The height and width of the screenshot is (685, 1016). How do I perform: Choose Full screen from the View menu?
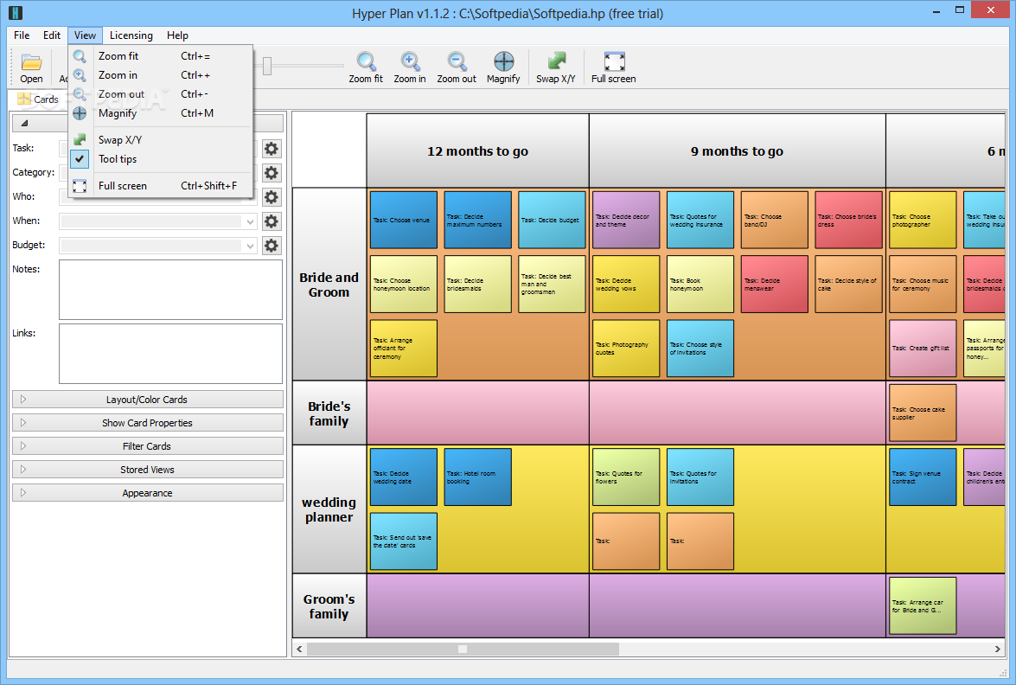pos(160,186)
